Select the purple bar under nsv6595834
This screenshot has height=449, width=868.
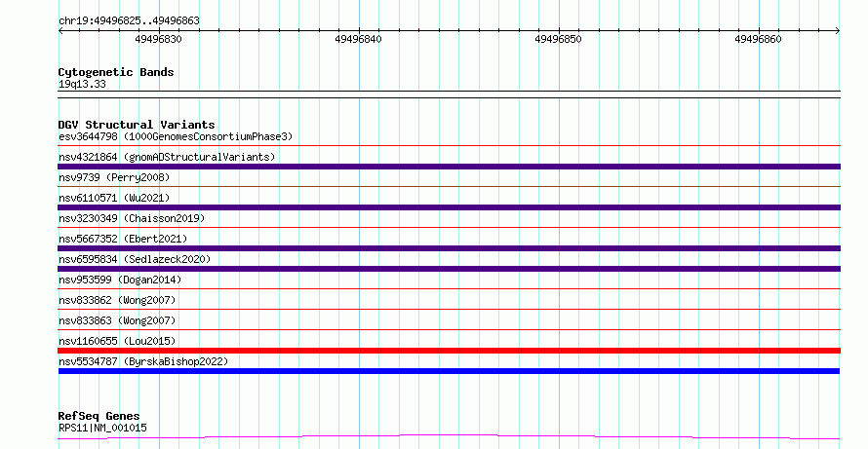449,269
